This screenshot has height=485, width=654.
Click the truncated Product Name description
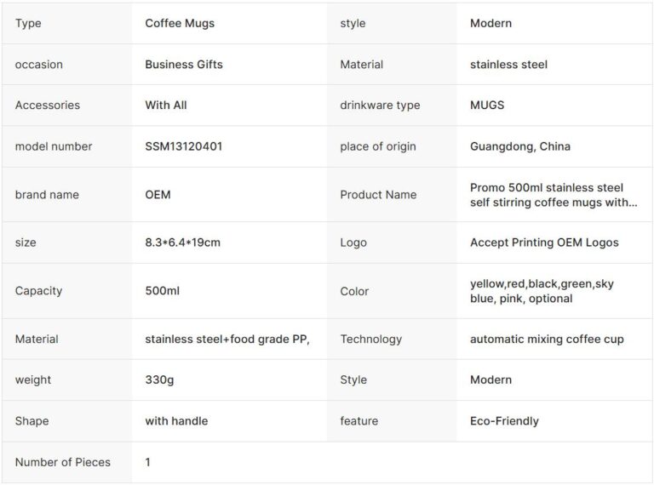pos(554,195)
